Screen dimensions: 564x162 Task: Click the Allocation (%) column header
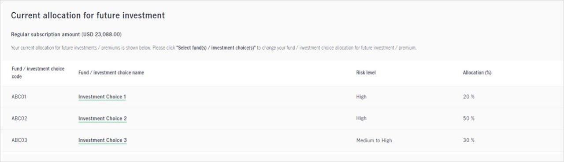point(477,72)
